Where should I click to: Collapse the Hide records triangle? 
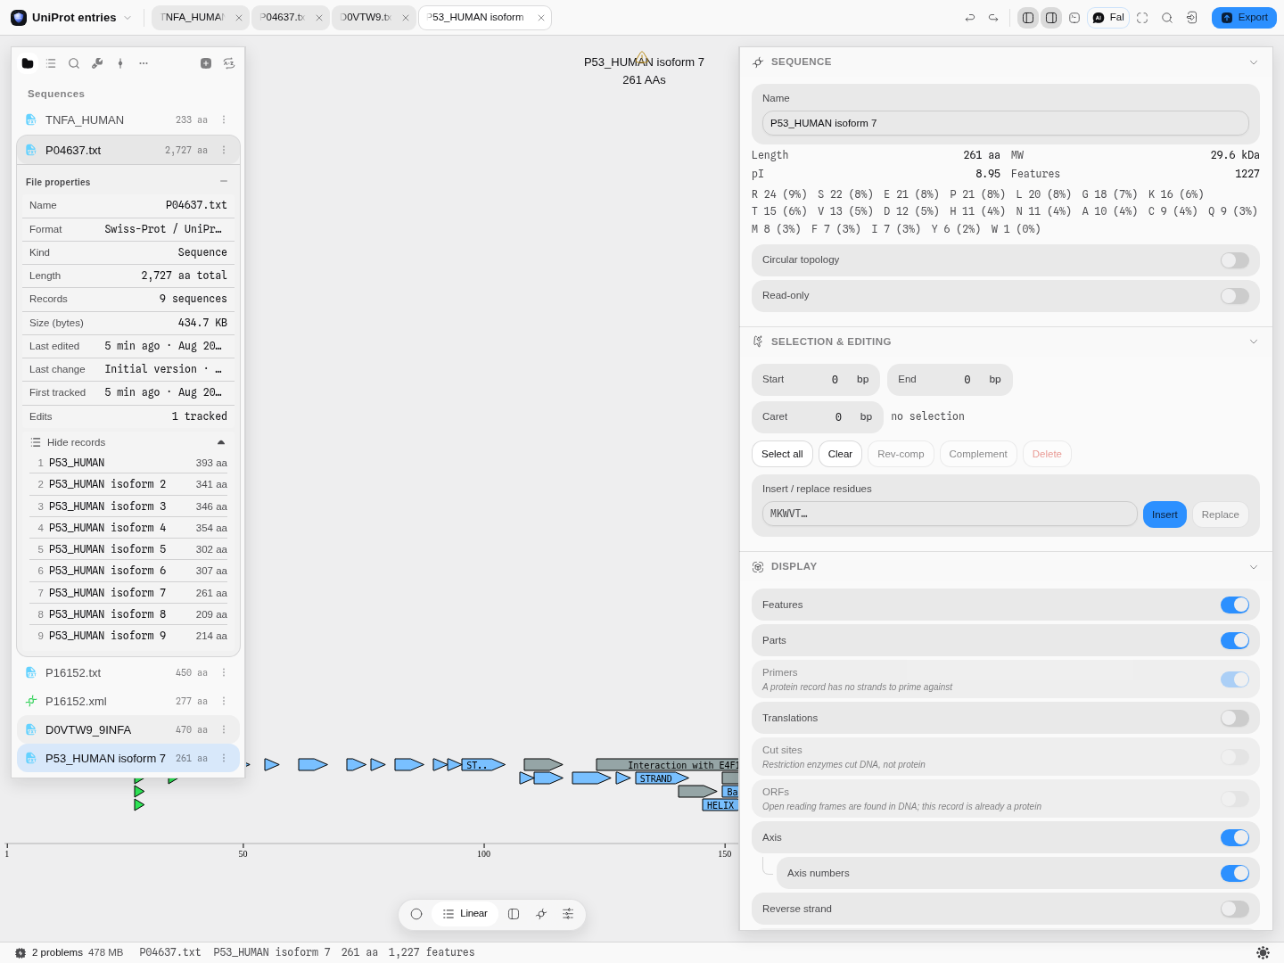coord(221,442)
